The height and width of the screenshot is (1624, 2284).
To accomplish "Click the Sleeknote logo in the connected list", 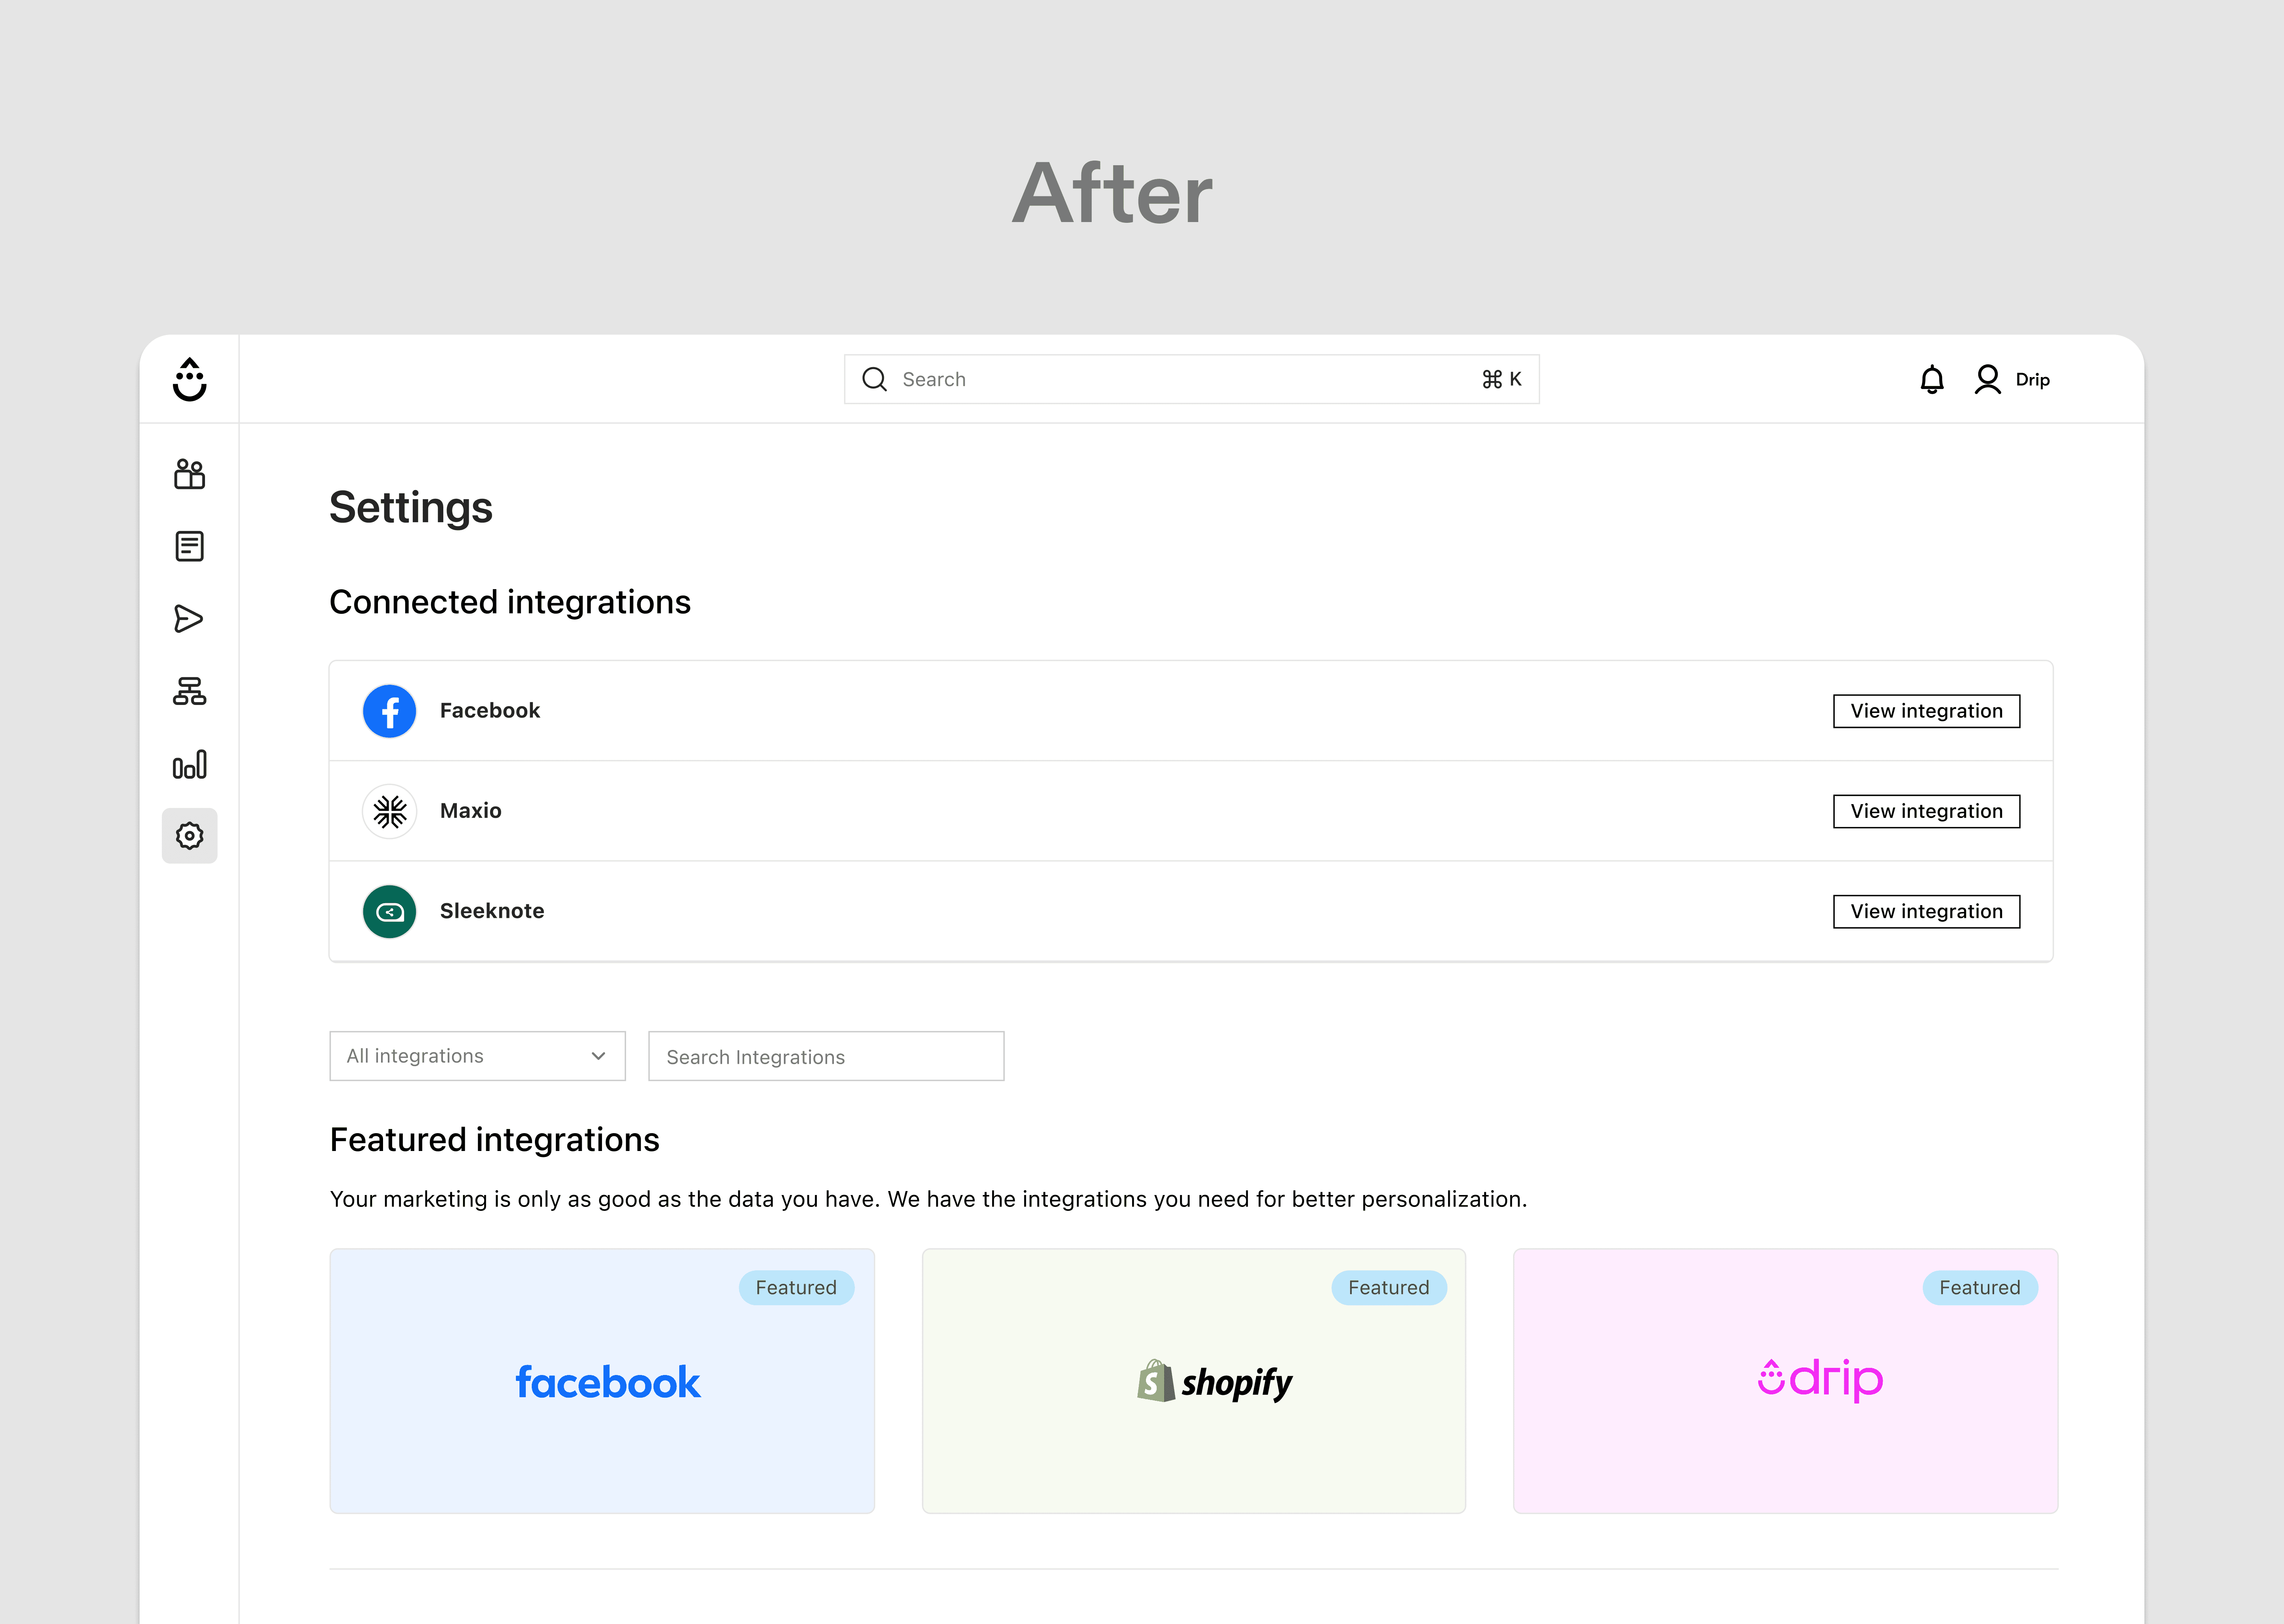I will pos(389,911).
